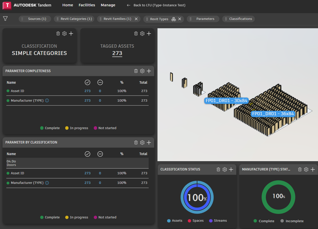Toggle the Assets legend in Classification Status
318x229 pixels.
[175, 220]
